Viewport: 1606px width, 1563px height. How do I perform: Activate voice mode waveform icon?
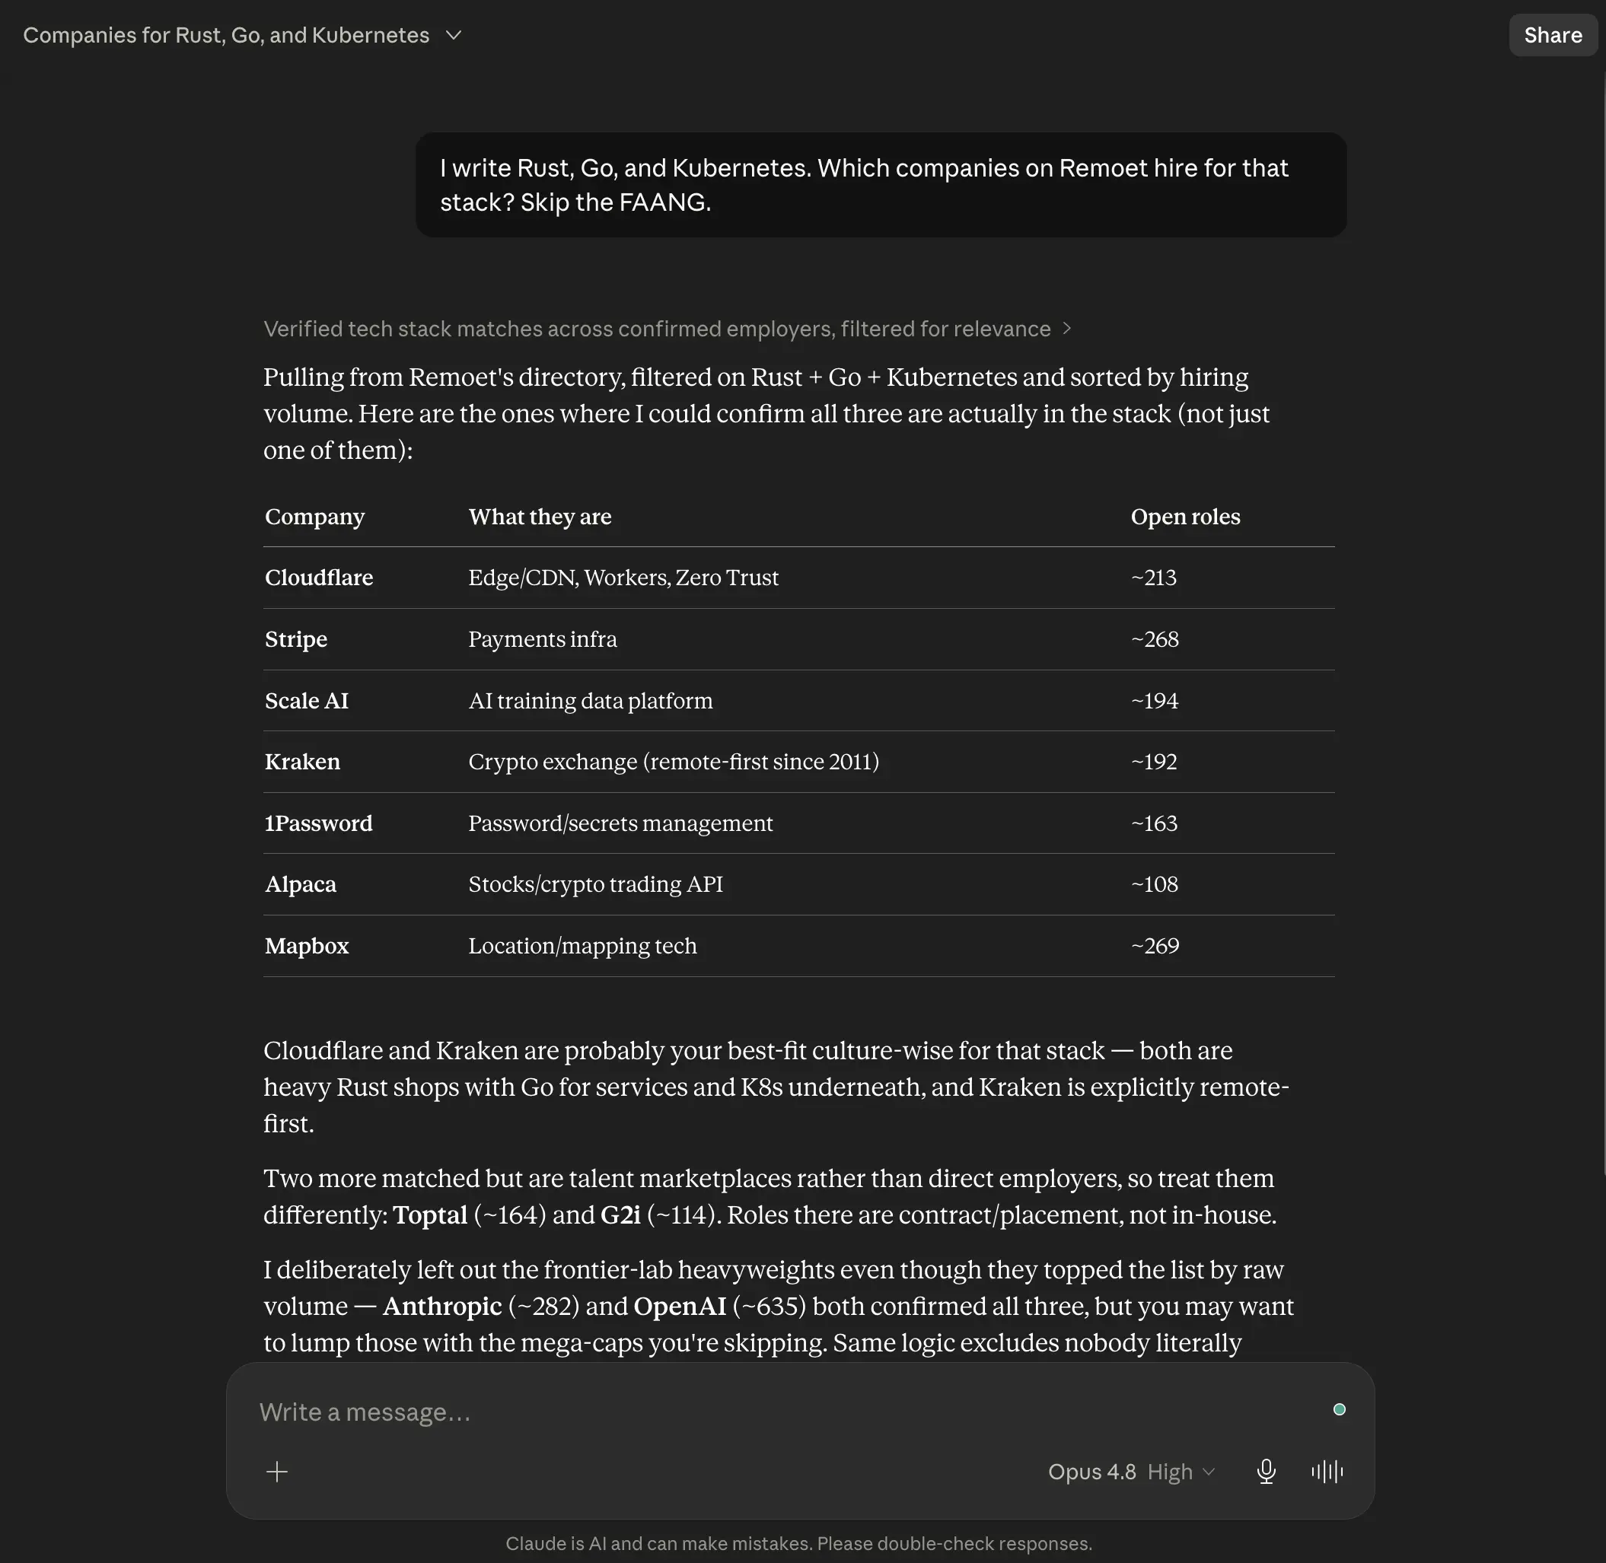(x=1327, y=1471)
